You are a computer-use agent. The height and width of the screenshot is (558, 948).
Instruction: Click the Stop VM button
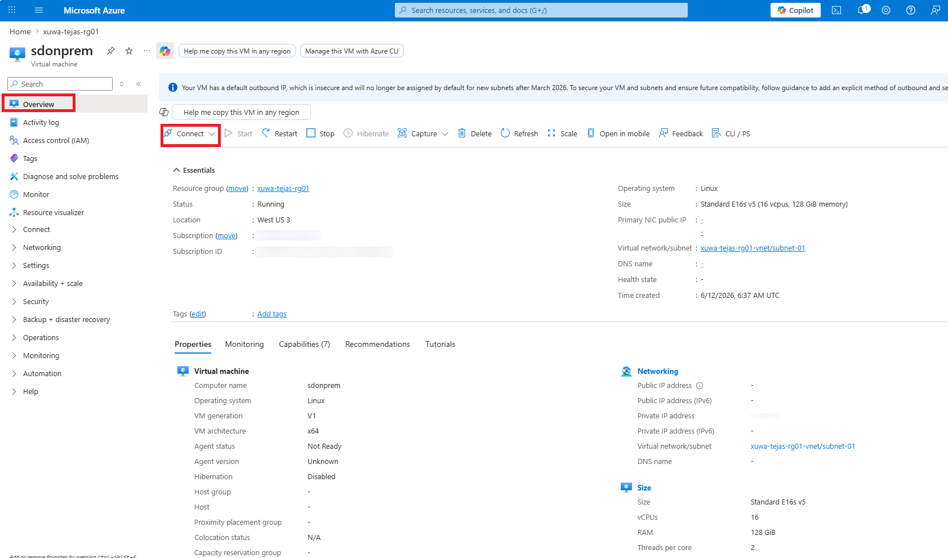click(x=321, y=133)
